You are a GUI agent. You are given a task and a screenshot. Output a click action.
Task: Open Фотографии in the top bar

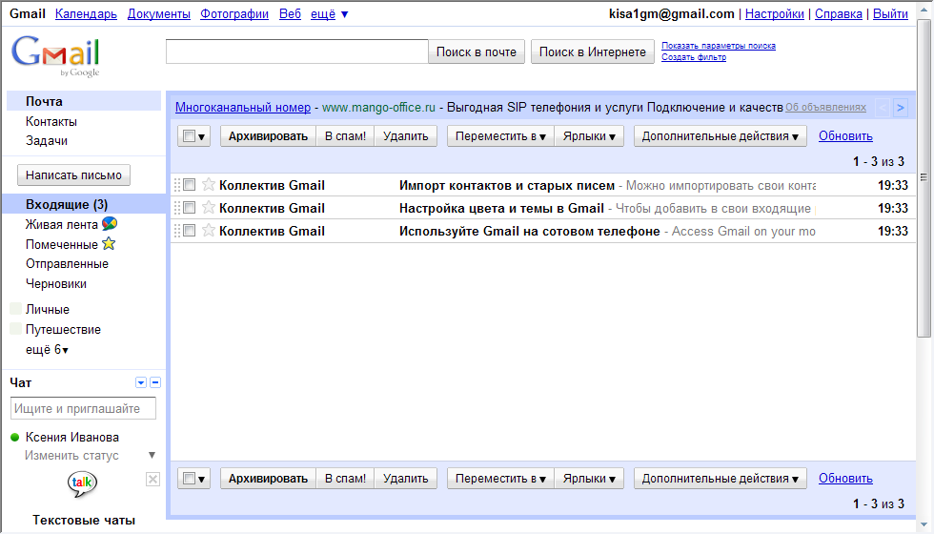(234, 13)
